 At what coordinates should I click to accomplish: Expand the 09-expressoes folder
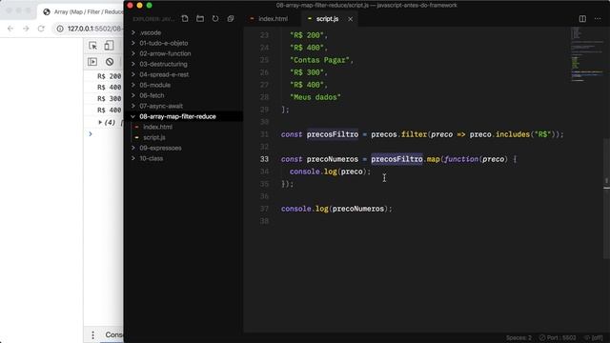click(160, 149)
